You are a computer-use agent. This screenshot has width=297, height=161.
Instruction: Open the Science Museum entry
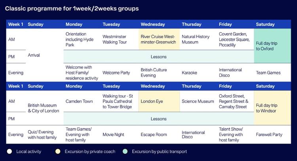tap(198, 101)
